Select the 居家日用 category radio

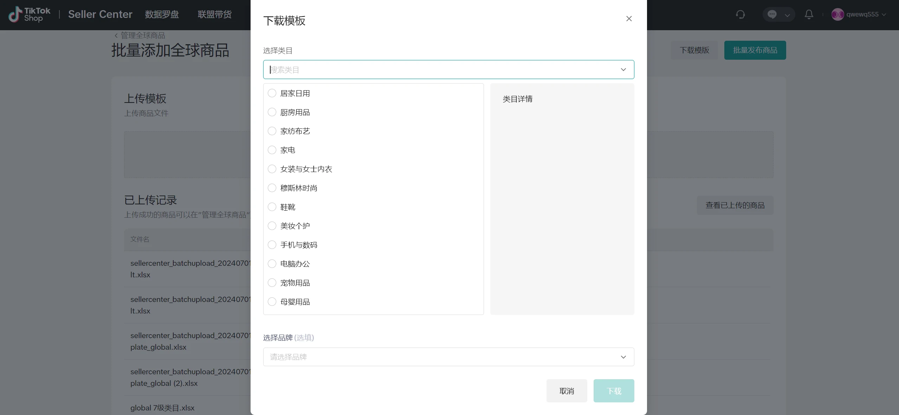[272, 93]
